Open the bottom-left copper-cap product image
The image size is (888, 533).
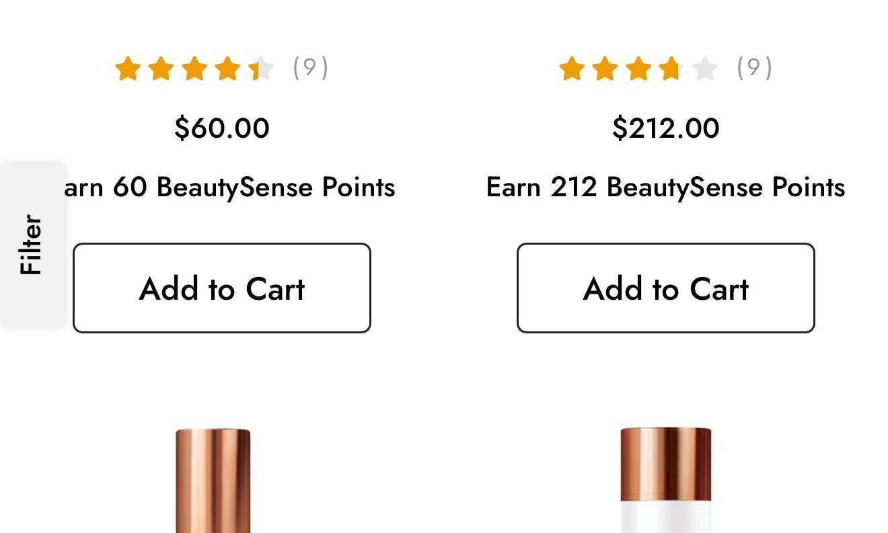[213, 481]
